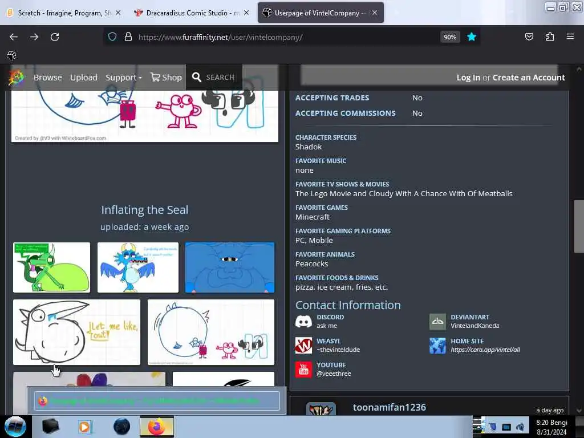Click the scrollbar down arrow

point(579,411)
